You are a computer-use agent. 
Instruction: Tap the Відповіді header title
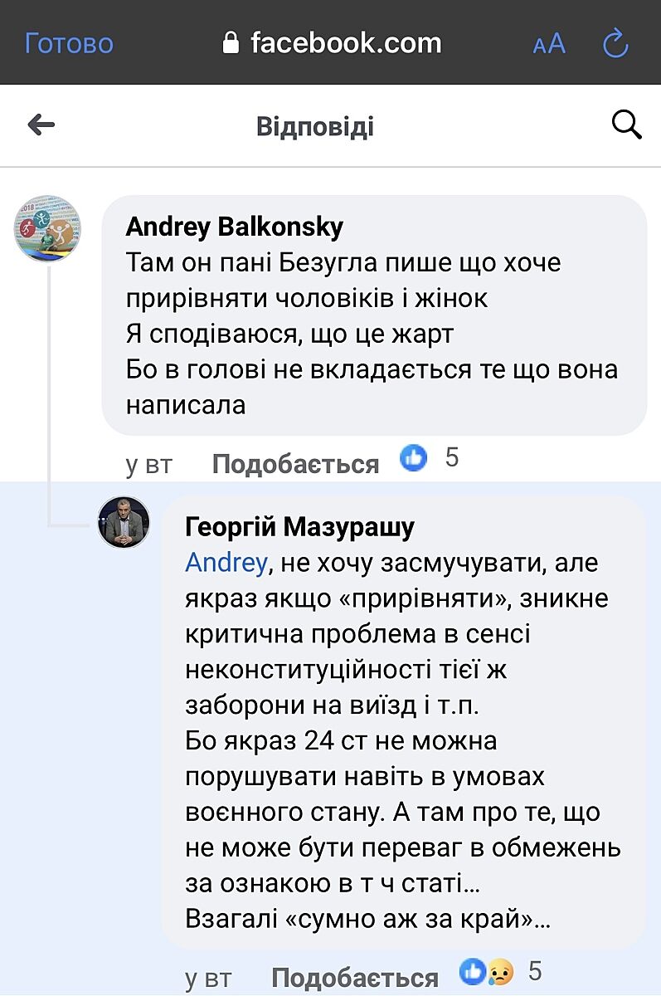pyautogui.click(x=315, y=127)
